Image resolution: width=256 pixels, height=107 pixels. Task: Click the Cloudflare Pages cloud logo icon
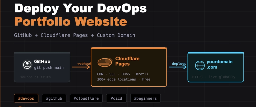pos(105,62)
